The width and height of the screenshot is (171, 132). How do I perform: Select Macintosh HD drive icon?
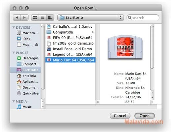[19, 33]
